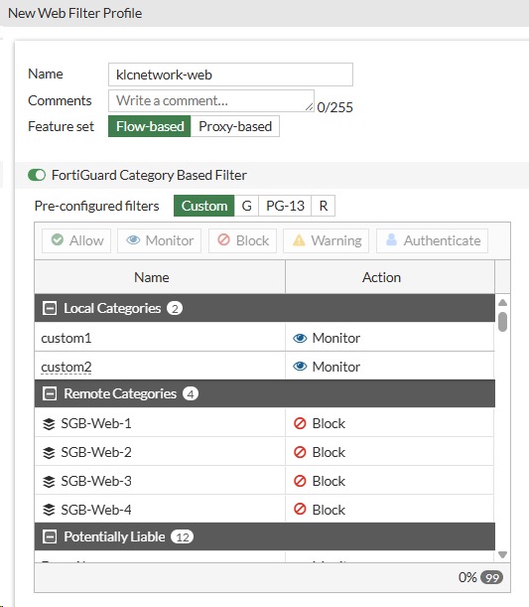The width and height of the screenshot is (529, 607).
Task: Collapse the Potentially Liable group
Action: [50, 536]
